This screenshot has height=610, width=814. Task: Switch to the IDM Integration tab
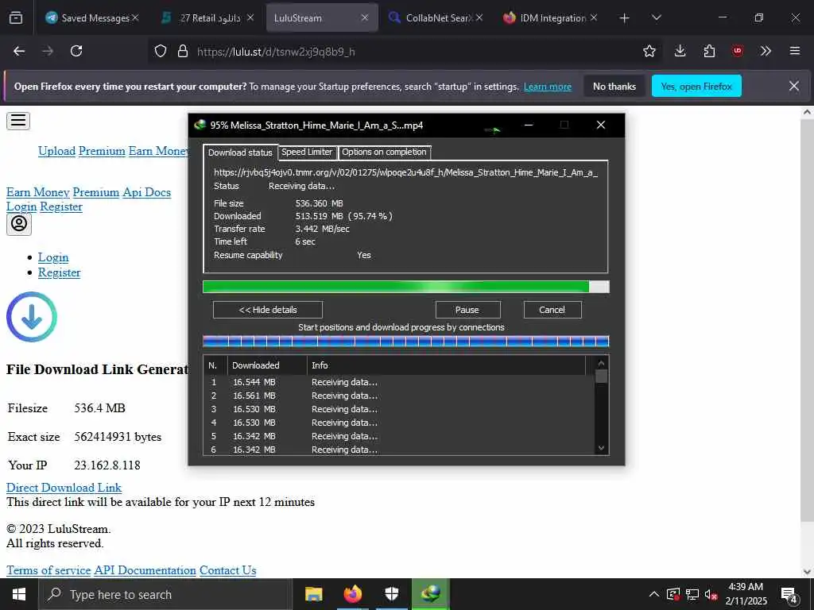550,17
